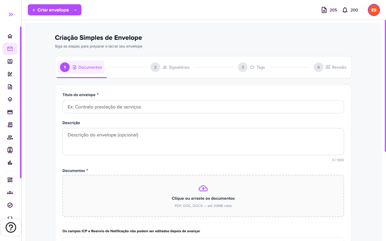The image size is (386, 241).
Task: Click the sidebar's purple scrollbar
Action: pos(21,102)
